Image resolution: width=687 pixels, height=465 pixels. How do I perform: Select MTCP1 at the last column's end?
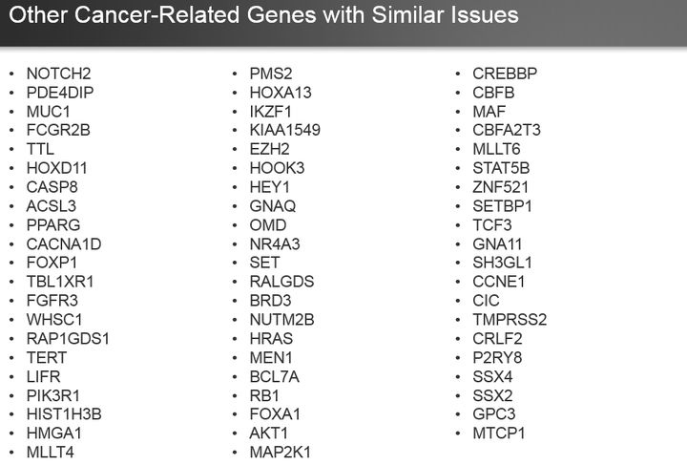point(498,433)
